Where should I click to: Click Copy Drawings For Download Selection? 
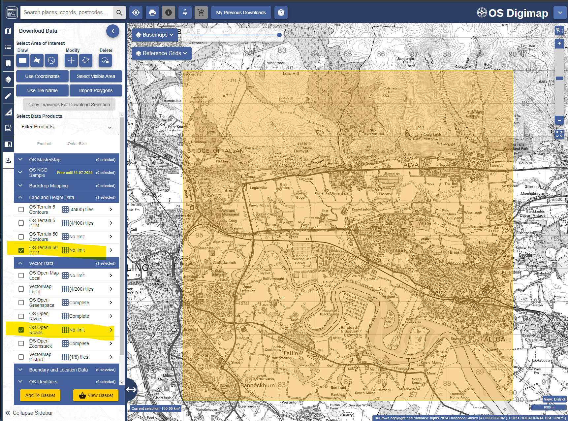pos(69,105)
